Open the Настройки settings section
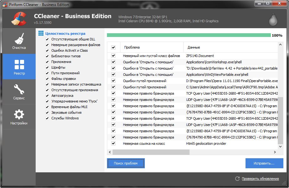 (x=19, y=117)
